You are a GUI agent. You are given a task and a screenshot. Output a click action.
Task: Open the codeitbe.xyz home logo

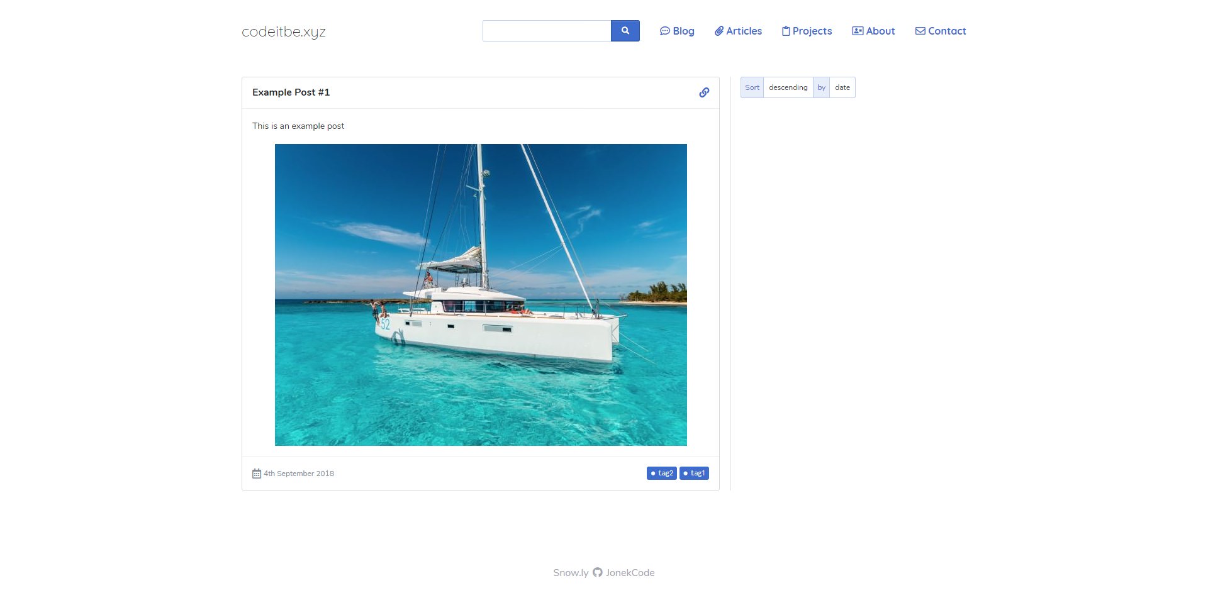[284, 31]
